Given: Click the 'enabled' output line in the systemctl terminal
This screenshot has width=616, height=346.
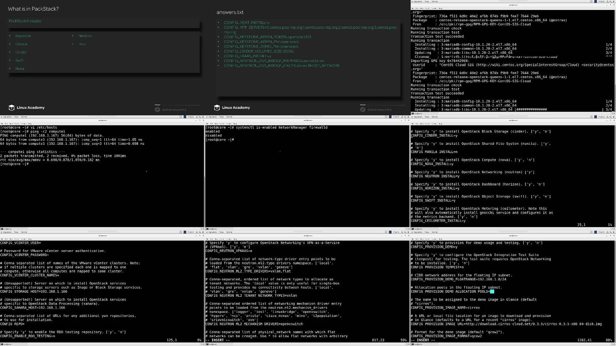Looking at the screenshot, I should (213, 132).
